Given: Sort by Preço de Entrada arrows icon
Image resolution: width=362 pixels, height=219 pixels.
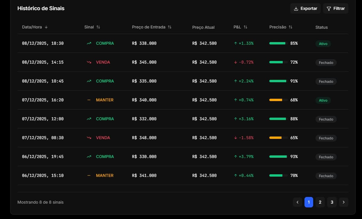Looking at the screenshot, I should click(x=170, y=27).
